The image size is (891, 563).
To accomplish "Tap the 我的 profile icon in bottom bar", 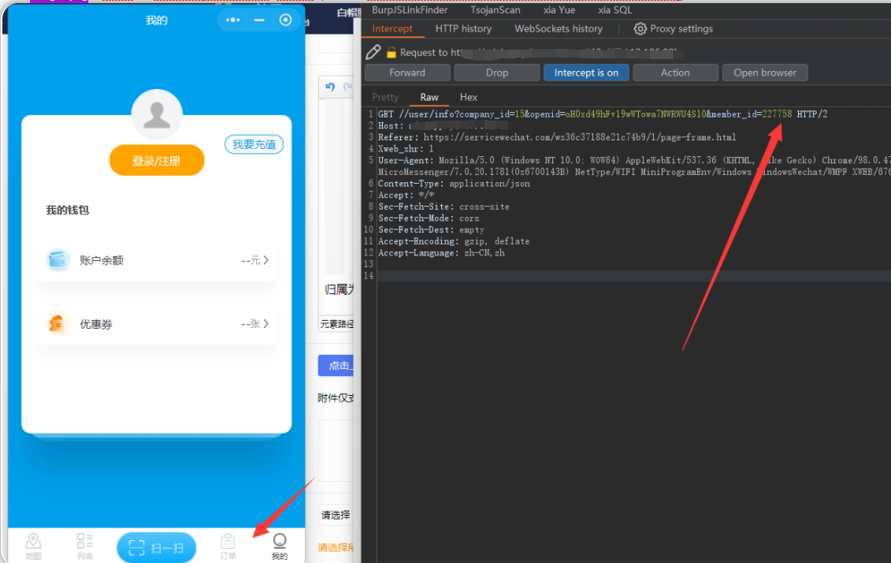I will pyautogui.click(x=279, y=541).
